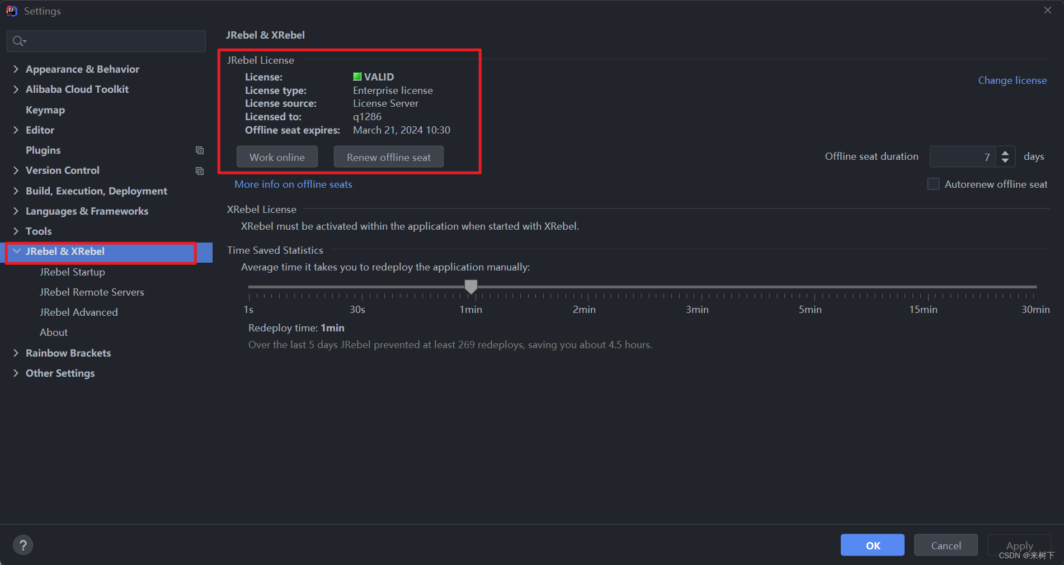Expand the Tools settings node
The height and width of the screenshot is (565, 1064).
click(16, 231)
